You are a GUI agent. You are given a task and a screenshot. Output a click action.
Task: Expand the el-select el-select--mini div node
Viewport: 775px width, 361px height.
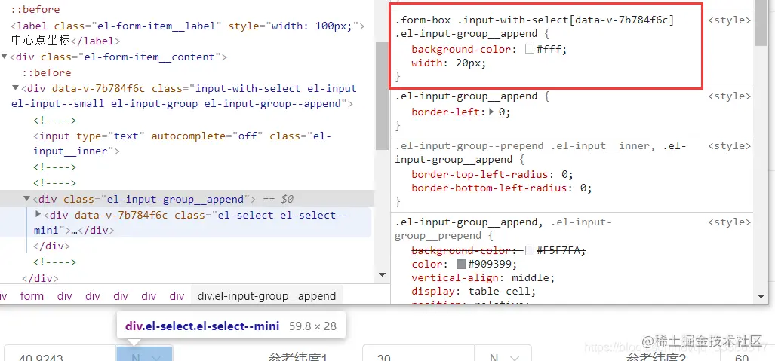click(x=38, y=215)
